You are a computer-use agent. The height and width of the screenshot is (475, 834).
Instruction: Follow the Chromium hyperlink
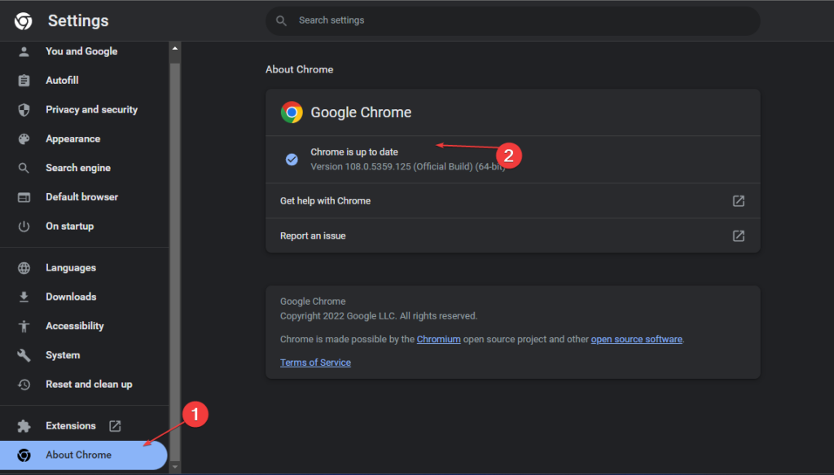coord(438,340)
